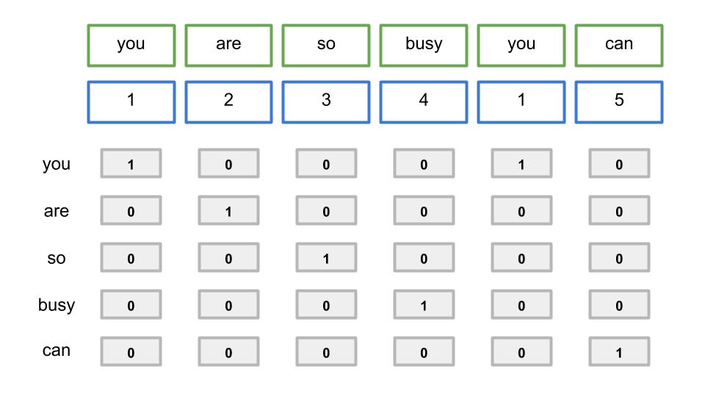Select the 'can' row label
The width and height of the screenshot is (705, 397).
pyautogui.click(x=57, y=351)
